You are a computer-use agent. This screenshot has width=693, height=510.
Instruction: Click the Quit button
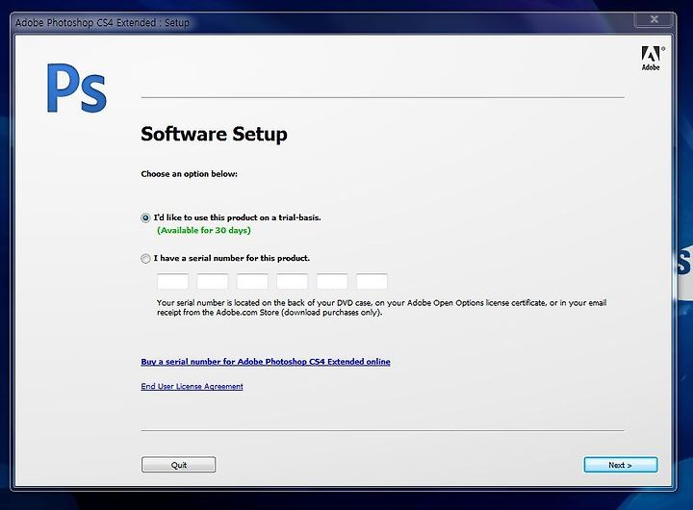(179, 465)
